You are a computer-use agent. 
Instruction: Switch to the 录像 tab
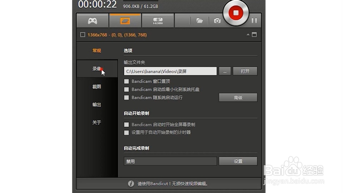pos(97,69)
